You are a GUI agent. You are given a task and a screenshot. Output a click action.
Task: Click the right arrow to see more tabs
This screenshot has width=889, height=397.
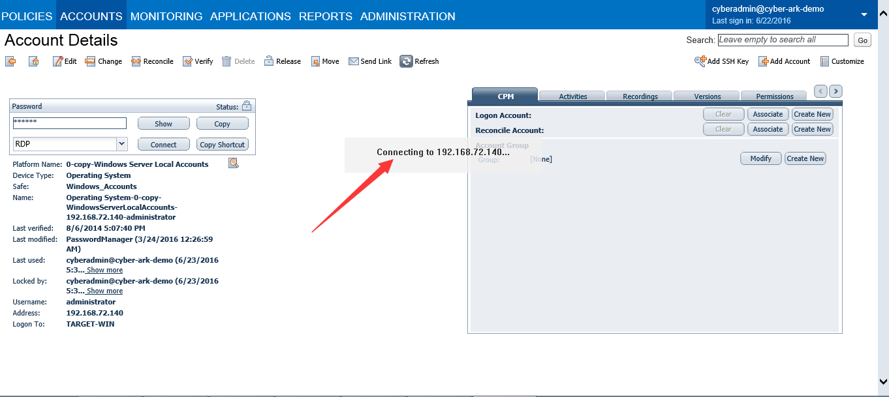(835, 91)
